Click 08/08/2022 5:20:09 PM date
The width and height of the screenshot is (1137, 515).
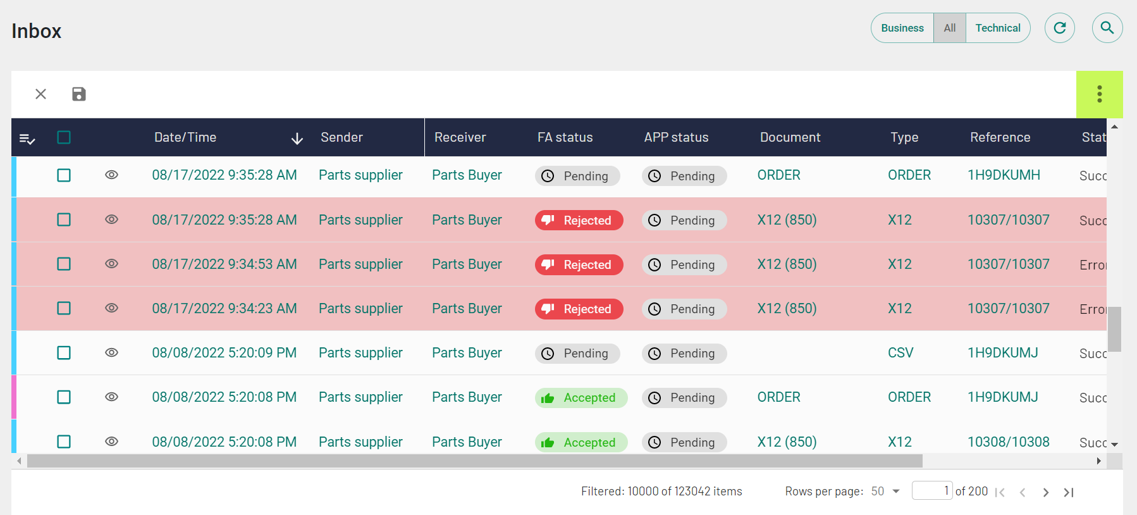[x=224, y=352]
